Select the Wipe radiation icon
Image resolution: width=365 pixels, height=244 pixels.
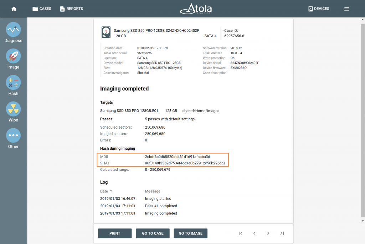click(x=13, y=109)
